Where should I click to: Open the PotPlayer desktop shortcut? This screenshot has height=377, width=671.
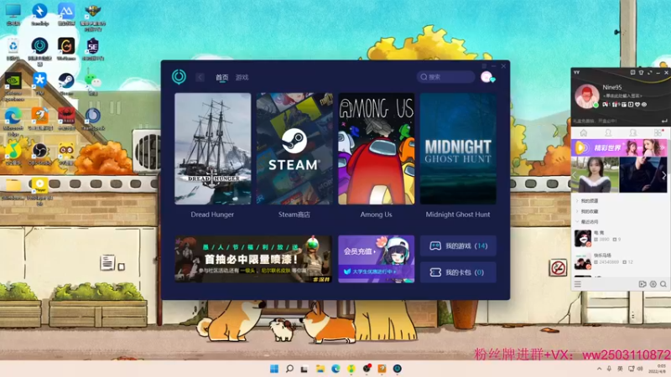point(39,191)
